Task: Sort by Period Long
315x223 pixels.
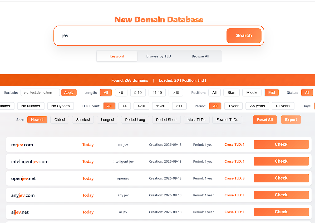Action: pos(135,120)
